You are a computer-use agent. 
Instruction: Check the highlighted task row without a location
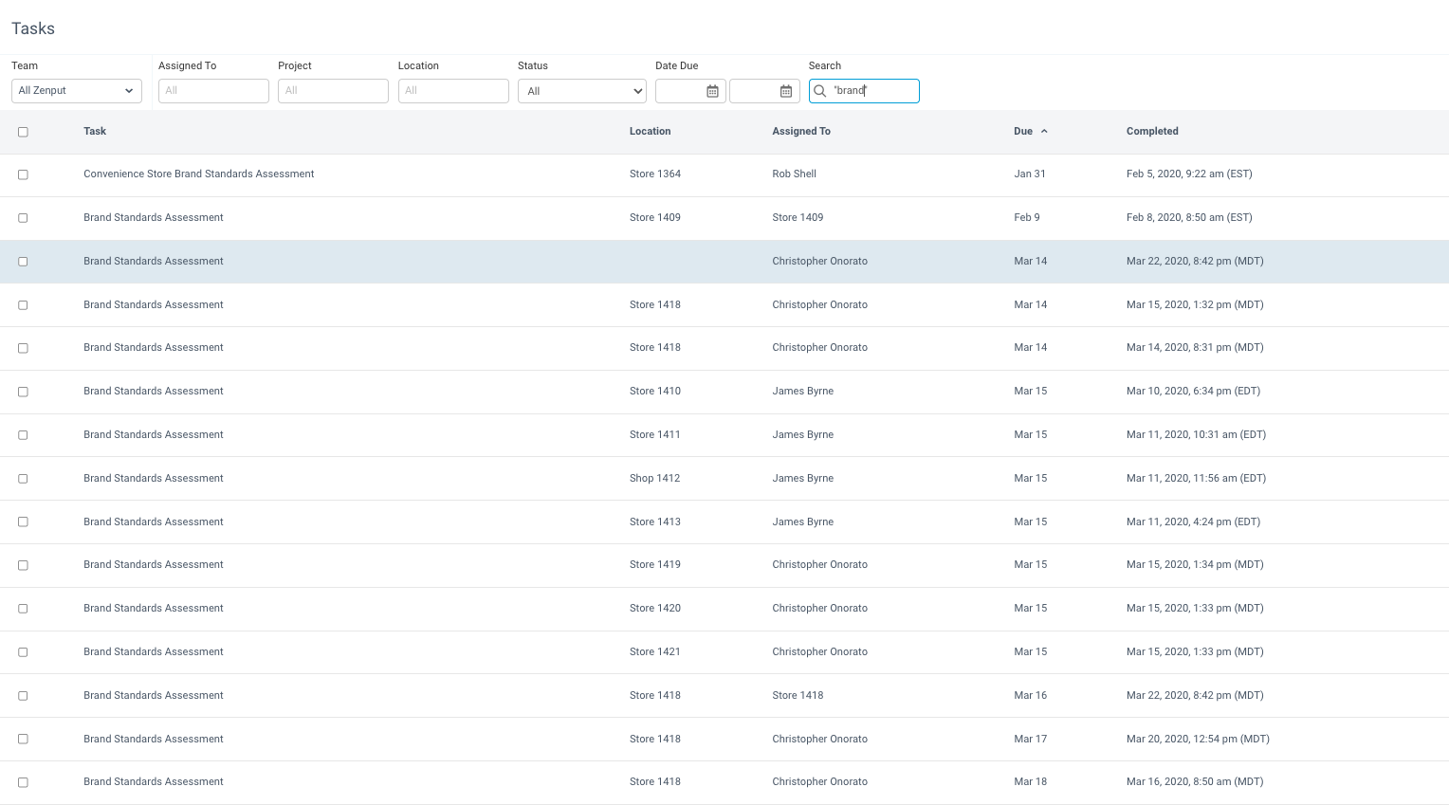point(23,261)
